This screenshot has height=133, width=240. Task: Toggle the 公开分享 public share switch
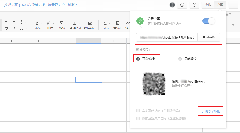[x=209, y=21]
